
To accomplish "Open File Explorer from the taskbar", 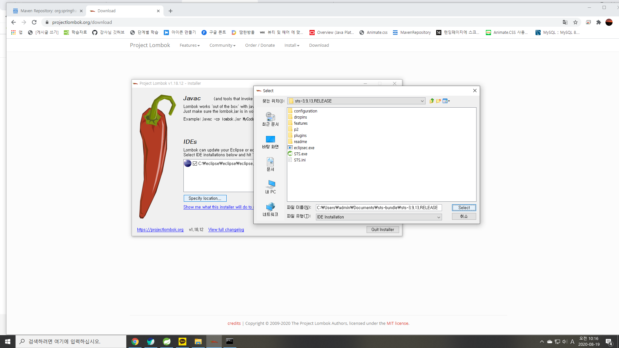I will 198,342.
